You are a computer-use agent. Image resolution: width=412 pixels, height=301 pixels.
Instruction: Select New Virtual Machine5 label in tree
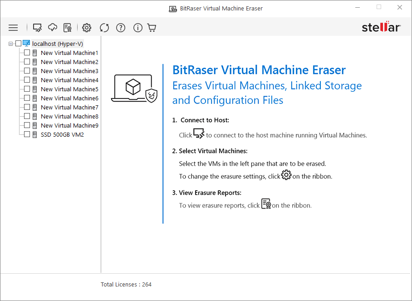(x=69, y=89)
